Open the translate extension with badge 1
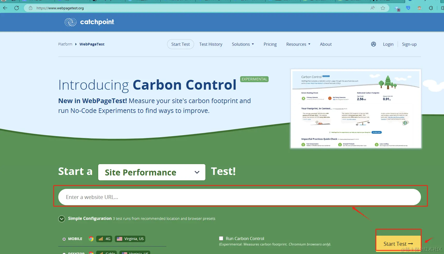The image size is (444, 254). coord(397,9)
